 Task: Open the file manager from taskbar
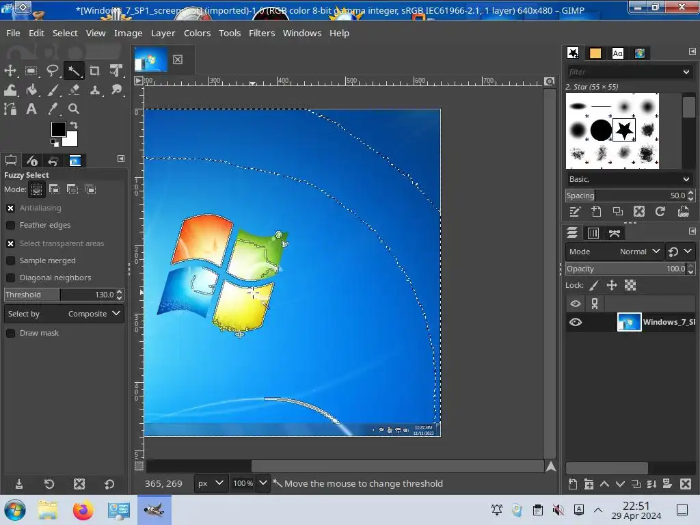[48, 510]
